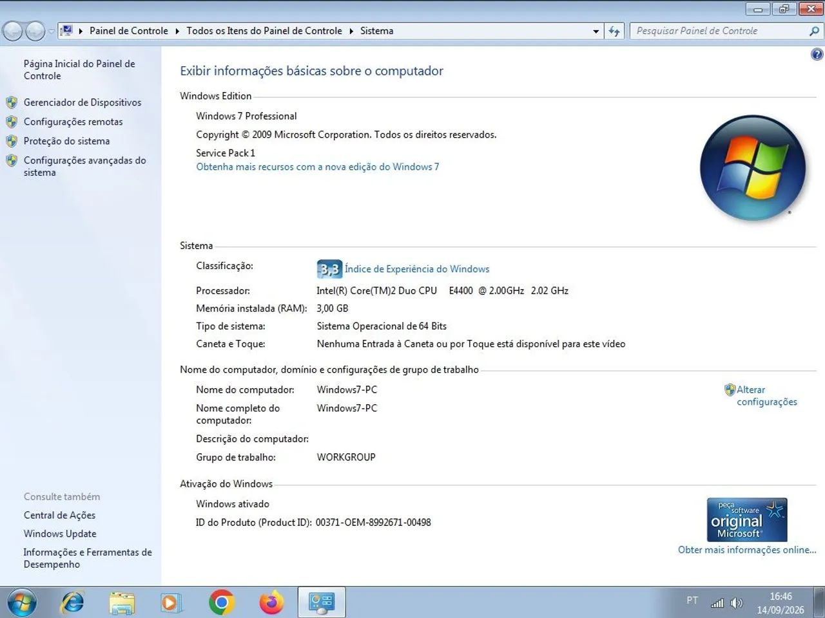
Task: Click the Windows logo image
Action: click(753, 168)
